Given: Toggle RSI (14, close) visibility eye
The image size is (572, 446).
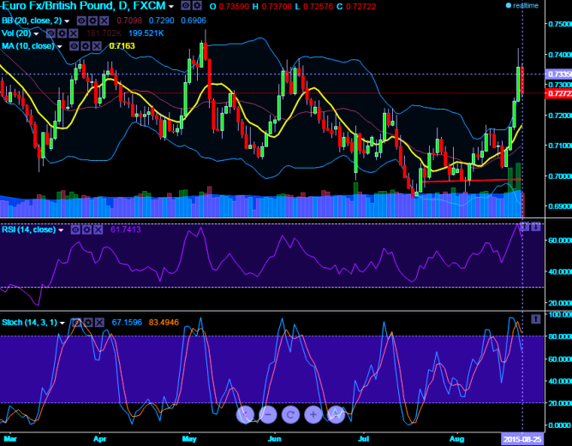Looking at the screenshot, I should [75, 229].
